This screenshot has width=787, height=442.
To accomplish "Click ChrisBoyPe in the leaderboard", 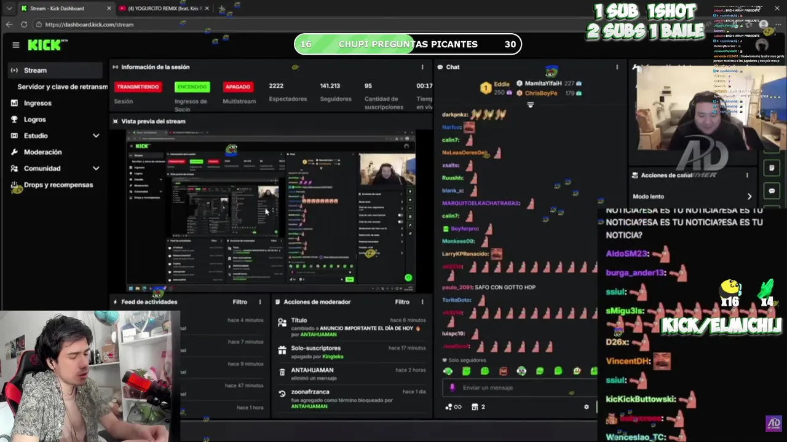I will coord(541,93).
